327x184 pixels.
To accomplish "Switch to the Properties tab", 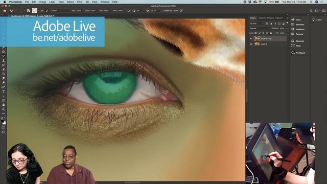I will click(x=270, y=18).
